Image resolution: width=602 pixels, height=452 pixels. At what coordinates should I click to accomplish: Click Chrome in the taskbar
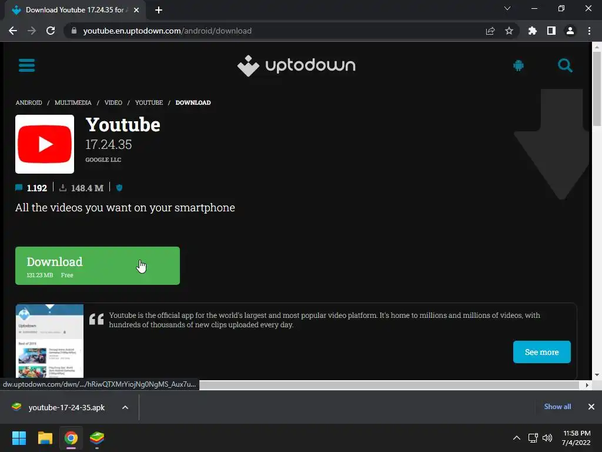pos(71,438)
